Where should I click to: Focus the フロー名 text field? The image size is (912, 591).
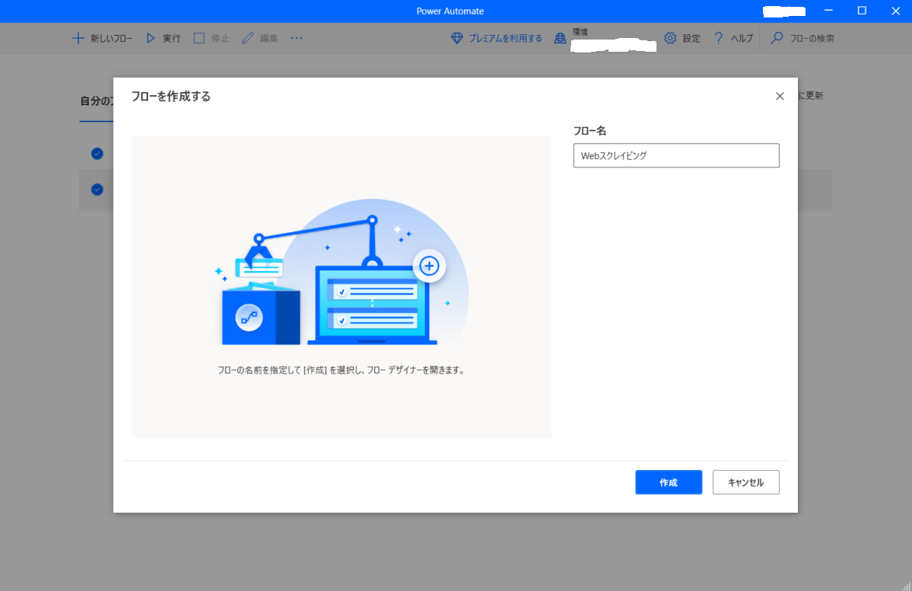coord(675,156)
